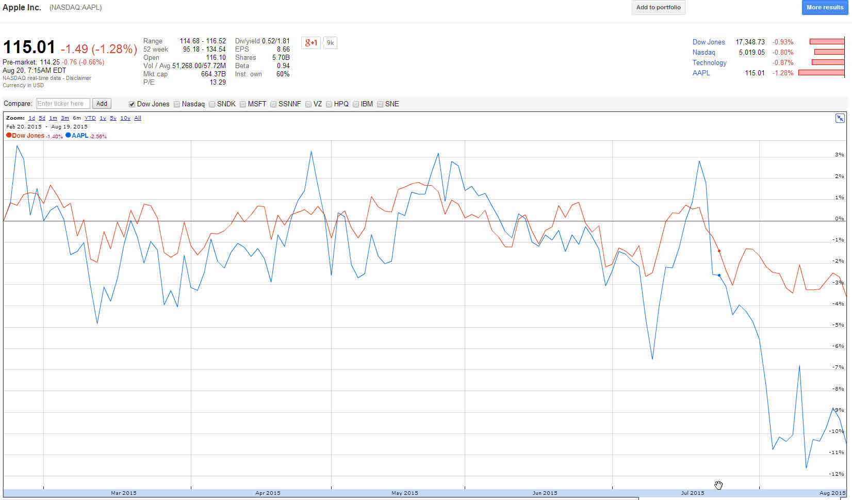
Task: Click the Div/yield value 0.52/1.81
Action: (276, 41)
